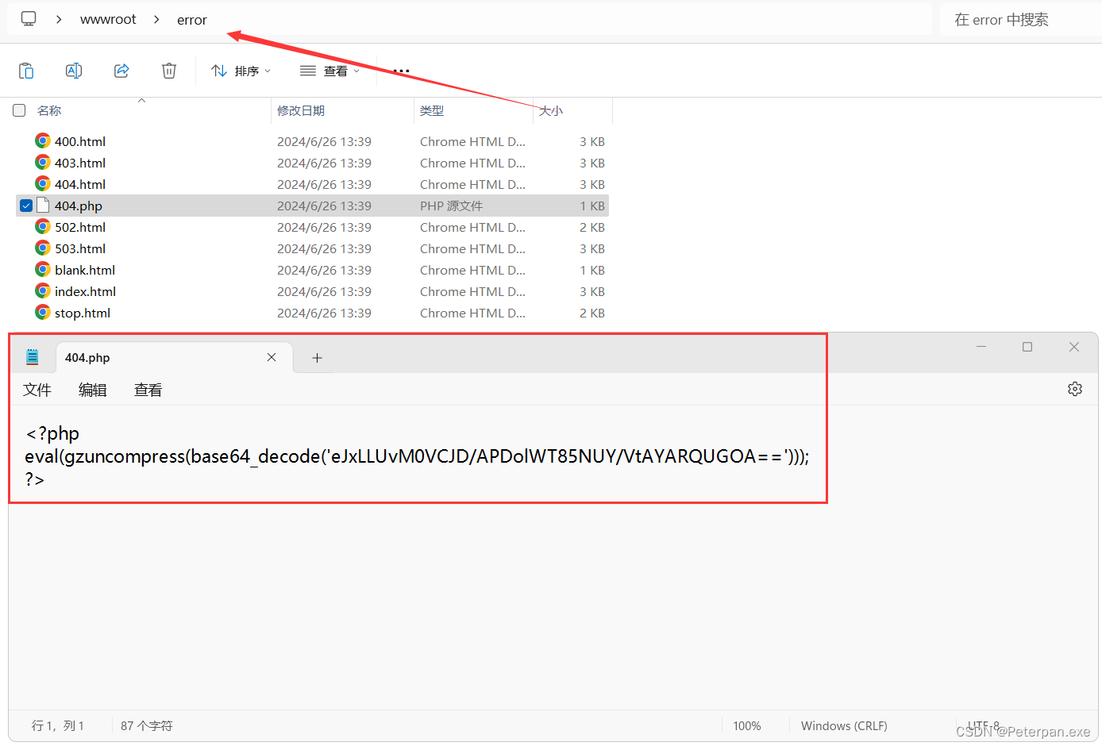
Task: Select file name 404.php
Action: pyautogui.click(x=79, y=206)
